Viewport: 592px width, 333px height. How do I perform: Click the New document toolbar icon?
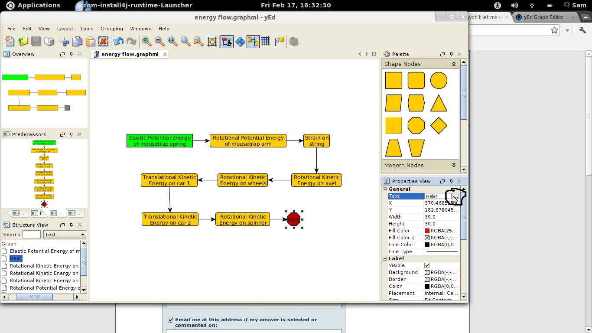(10, 41)
